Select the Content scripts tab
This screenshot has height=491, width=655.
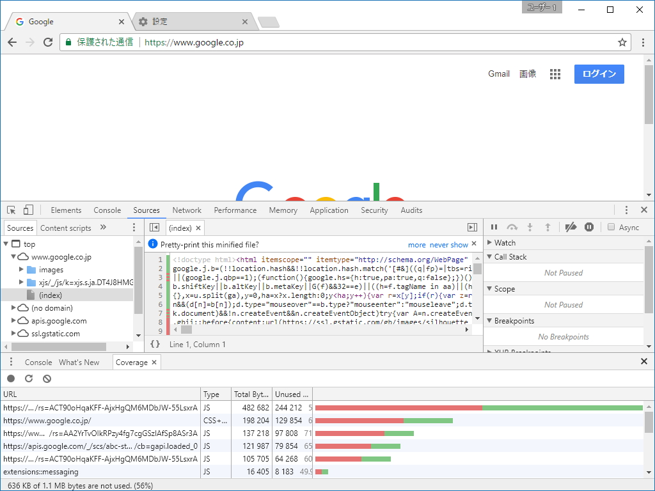[x=66, y=228]
